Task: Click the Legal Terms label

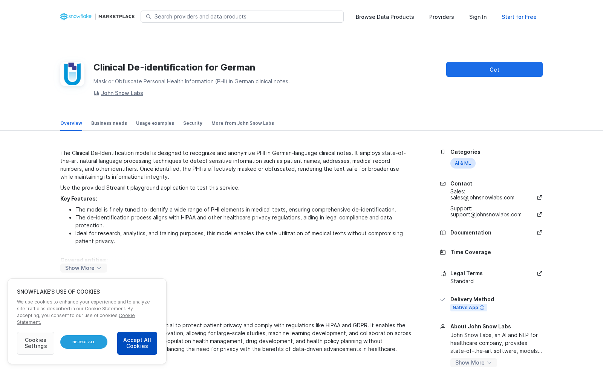Action: point(467,273)
